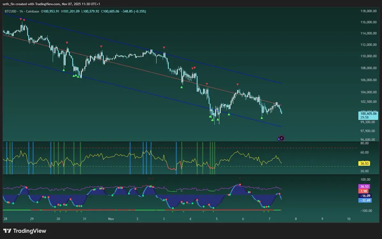Click the Nov label on time axis
The image size is (382, 239).
[111, 219]
